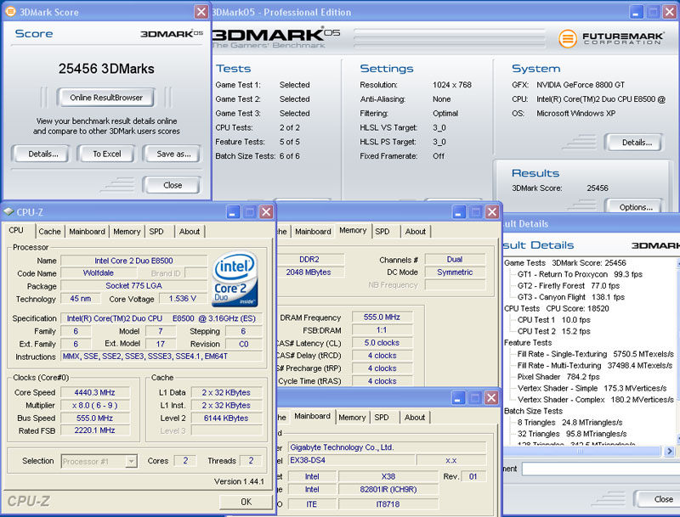This screenshot has width=680, height=517.
Task: Minimize the front CPU-Z window
Action: (233, 211)
